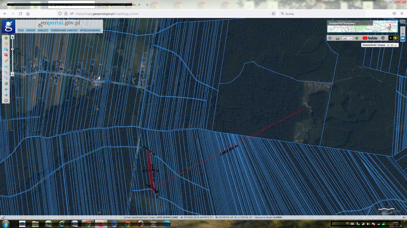Image resolution: width=407 pixels, height=228 pixels.
Task: Open the WIDOK menu
Action: 31,30
